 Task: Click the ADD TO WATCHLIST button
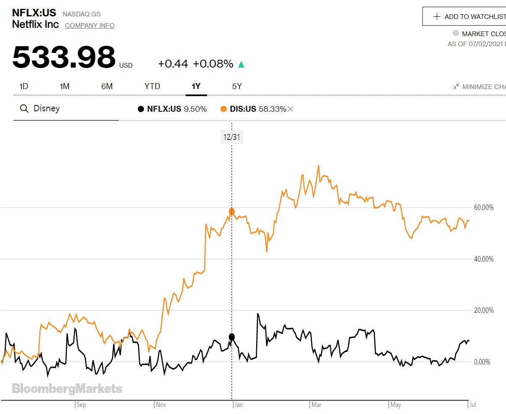[464, 16]
